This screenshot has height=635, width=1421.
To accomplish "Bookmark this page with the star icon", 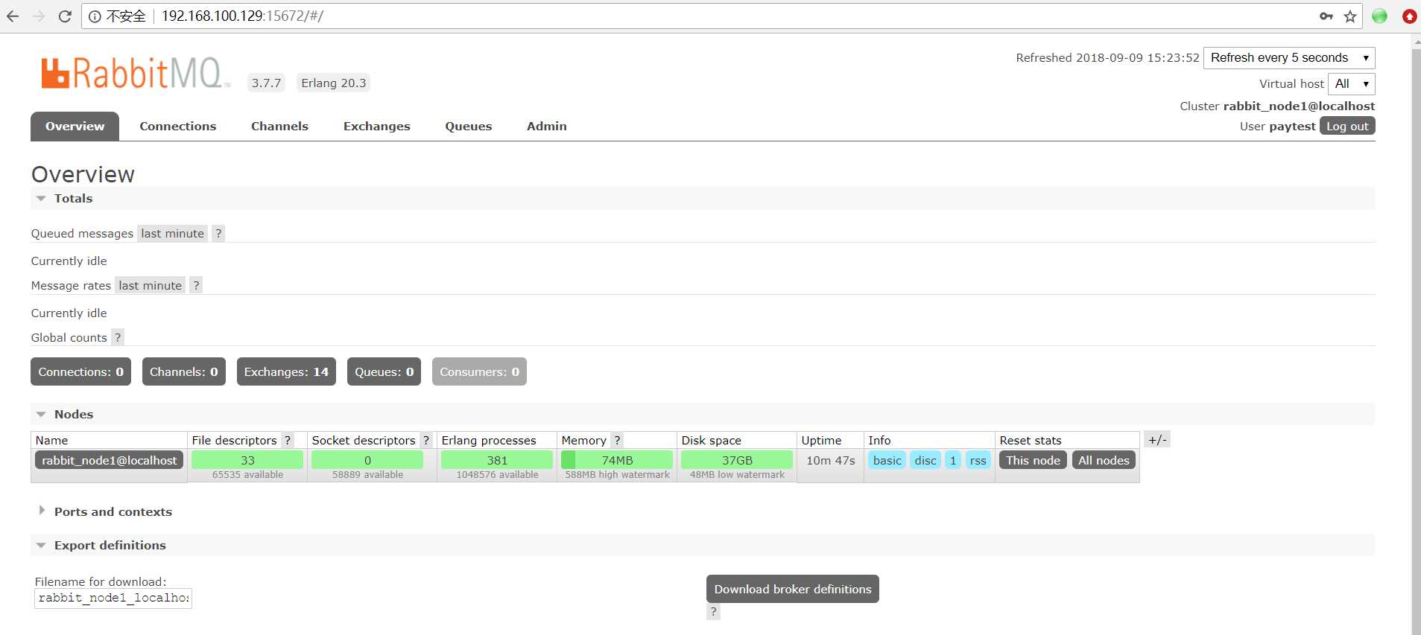I will (1350, 16).
